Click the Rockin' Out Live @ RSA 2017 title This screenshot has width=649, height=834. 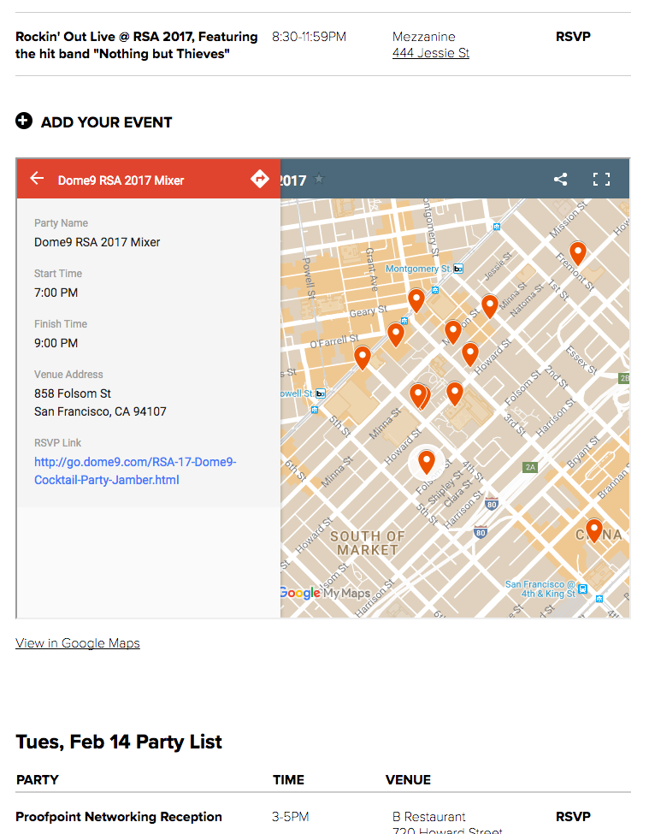(x=136, y=45)
